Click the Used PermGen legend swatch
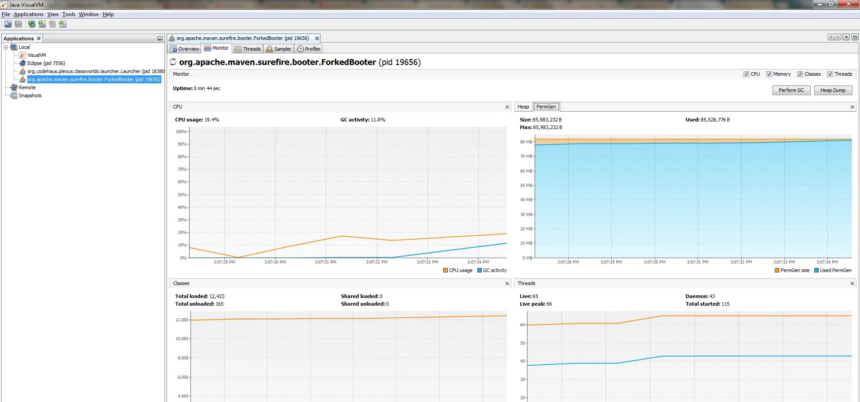Image resolution: width=860 pixels, height=402 pixels. (817, 271)
